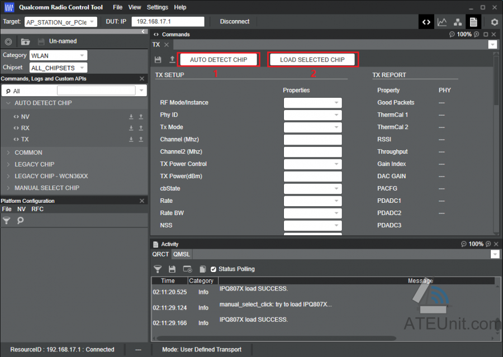Click the DUT IP address field

168,21
